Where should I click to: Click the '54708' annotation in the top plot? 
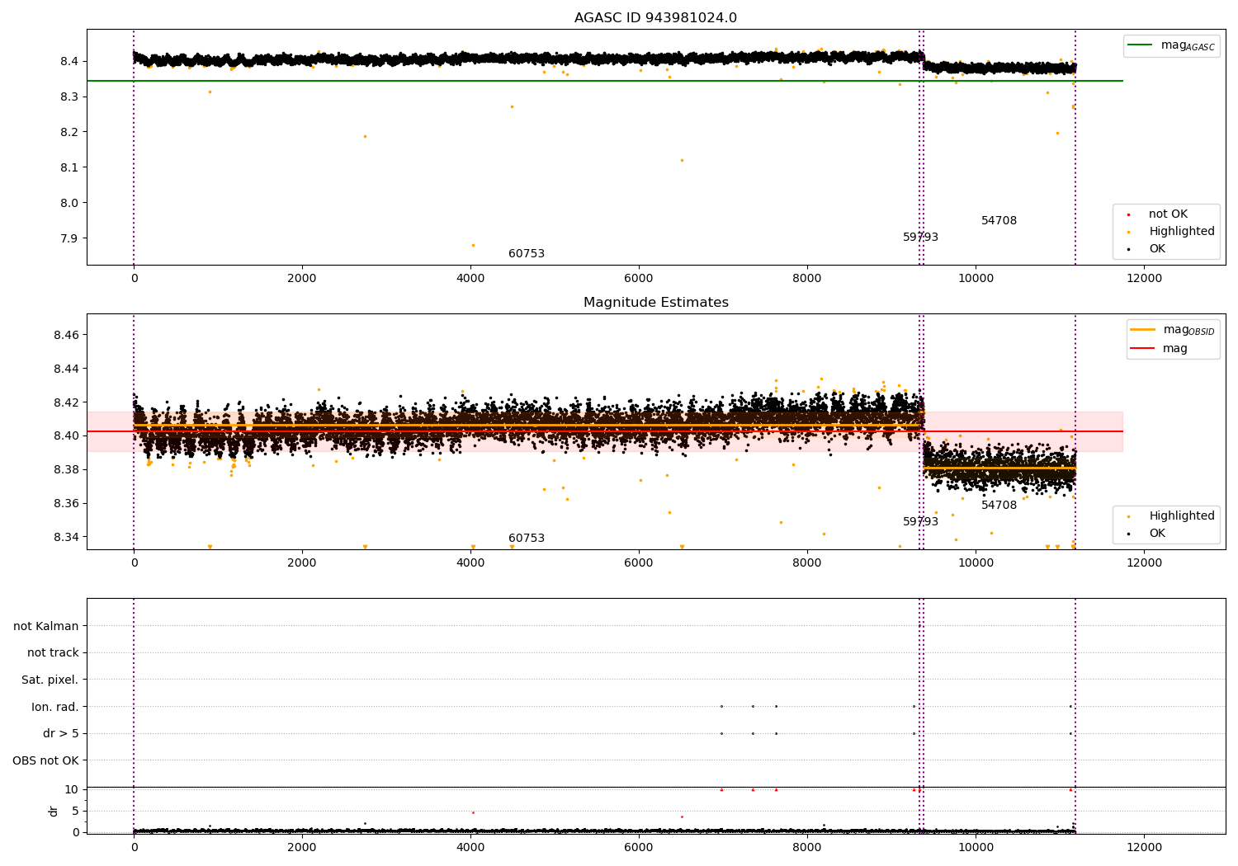click(999, 221)
